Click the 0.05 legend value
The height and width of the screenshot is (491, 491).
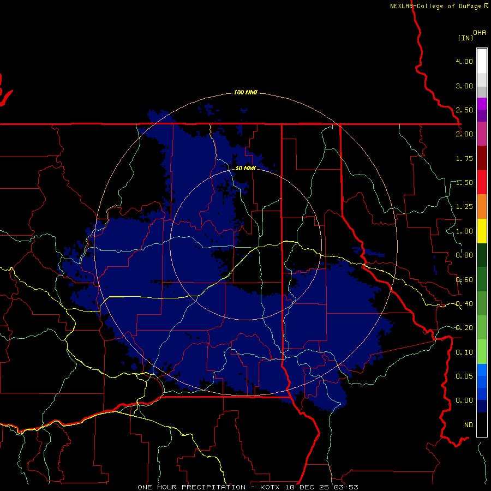coord(464,376)
